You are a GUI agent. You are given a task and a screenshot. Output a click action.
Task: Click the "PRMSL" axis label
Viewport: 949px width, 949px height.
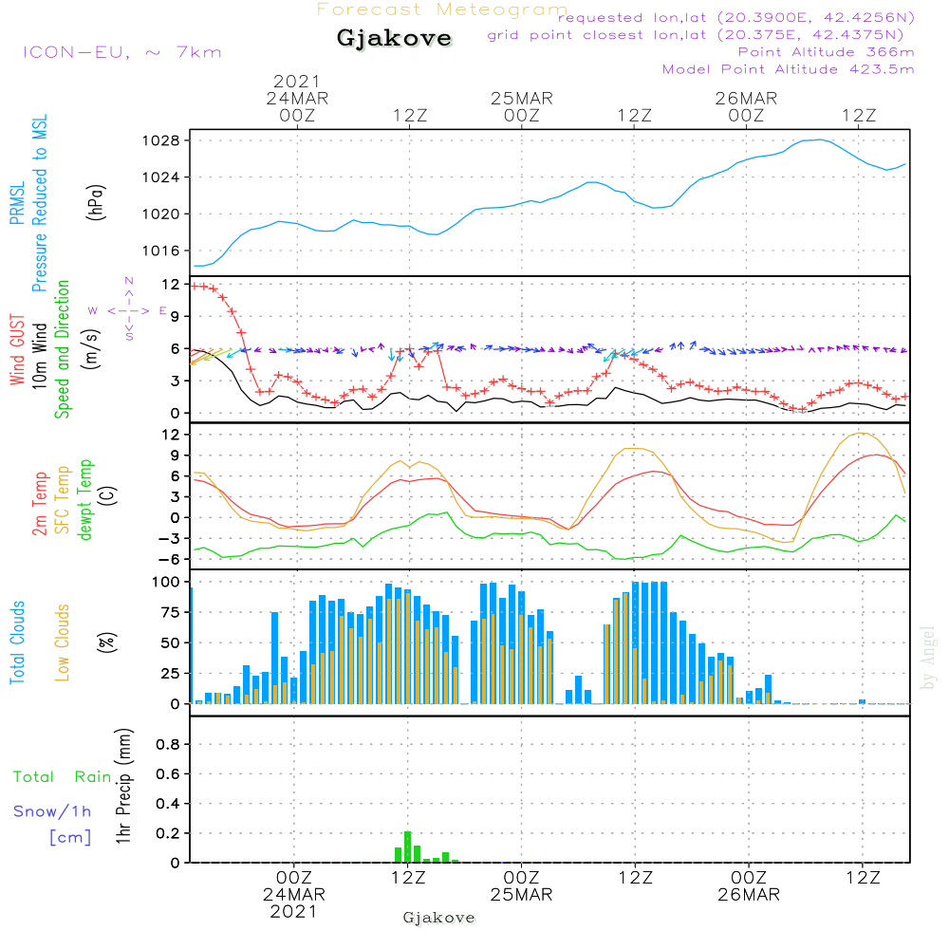17,203
